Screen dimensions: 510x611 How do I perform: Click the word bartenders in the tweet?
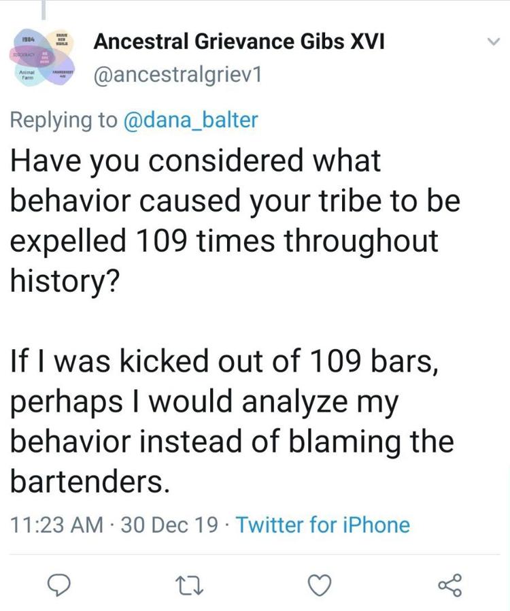click(90, 482)
